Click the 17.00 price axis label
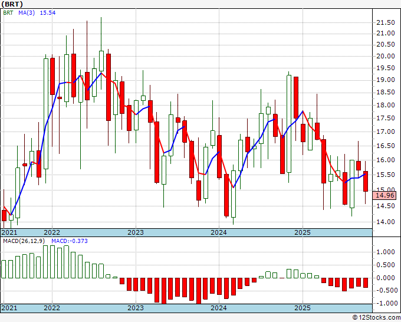Image resolution: width=401 pixels, height=322 pixels. (386, 132)
